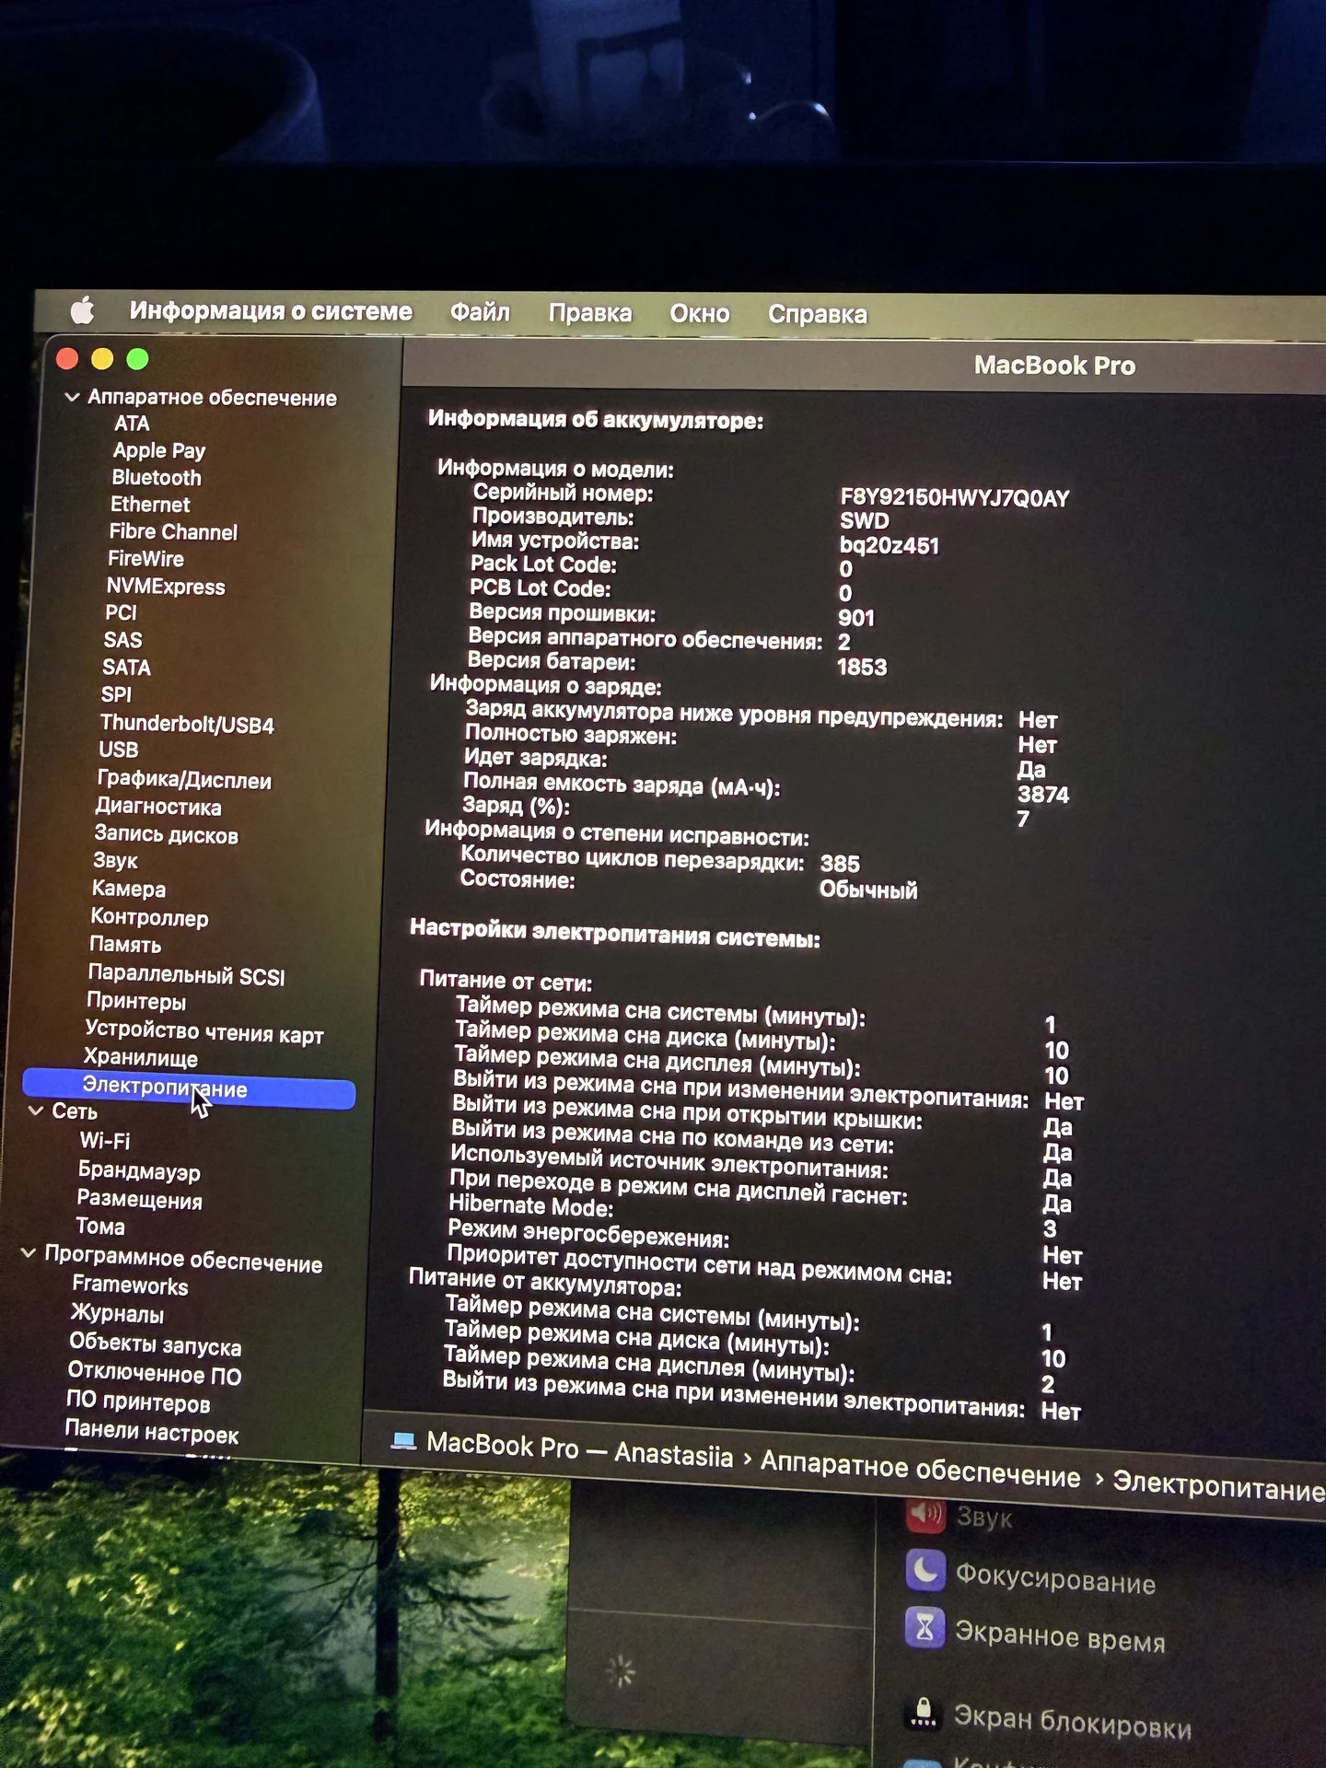Select Thunderbolt/USB4 in the sidebar
The height and width of the screenshot is (1768, 1326).
(x=187, y=724)
